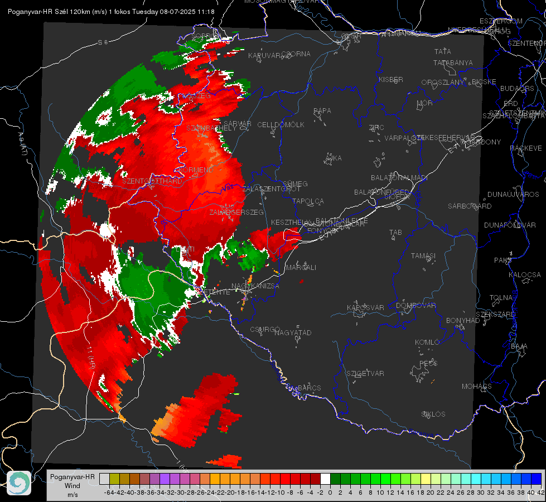The width and height of the screenshot is (546, 502).
Task: Click the DOMBÓVÁR label
Action: (x=415, y=306)
